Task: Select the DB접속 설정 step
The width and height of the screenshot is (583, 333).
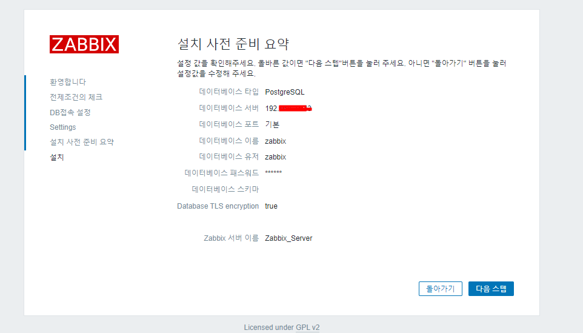Action: coord(70,112)
